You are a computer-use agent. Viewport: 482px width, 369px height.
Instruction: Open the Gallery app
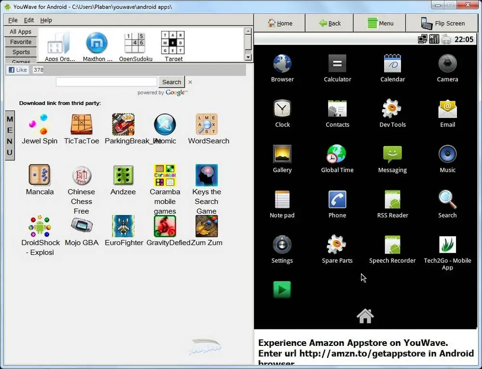coord(282,154)
